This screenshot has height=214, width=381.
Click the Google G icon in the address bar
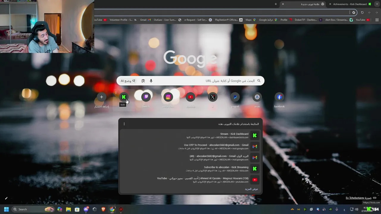tap(354, 12)
